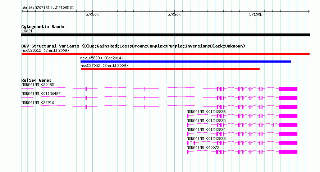The width and height of the screenshot is (320, 172).
Task: Open the nsv1058290 (Coe2014) variant label
Action: tap(102, 58)
